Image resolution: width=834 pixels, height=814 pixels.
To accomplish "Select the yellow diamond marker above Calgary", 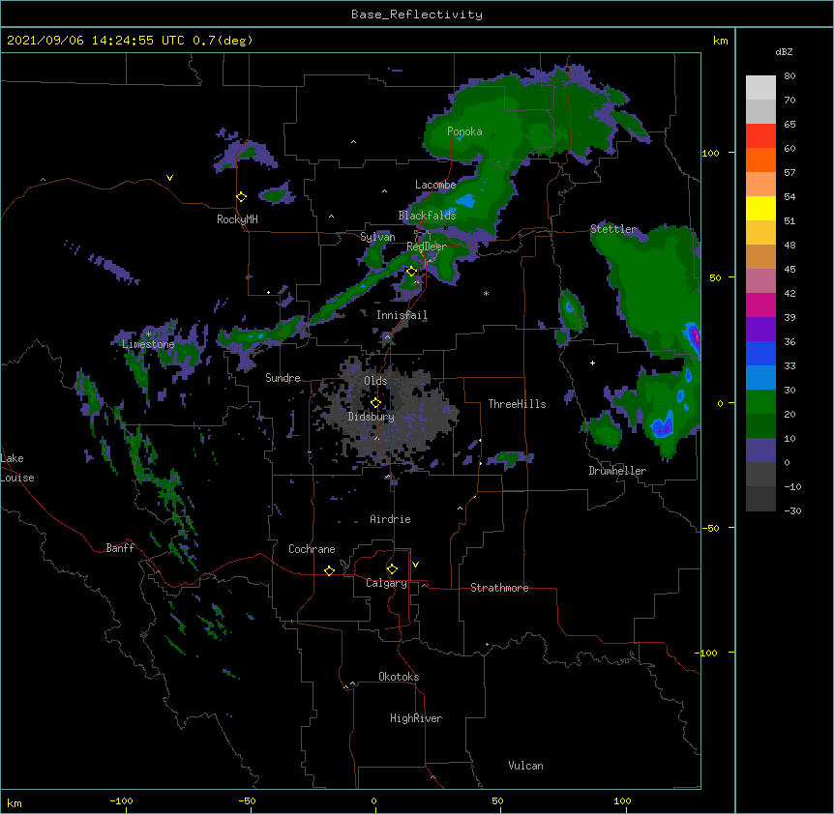I will click(x=392, y=569).
